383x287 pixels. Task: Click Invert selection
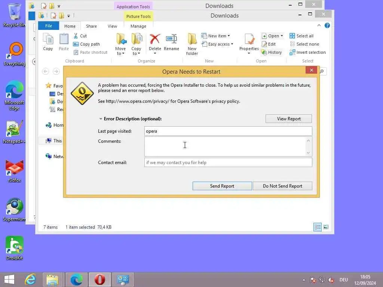pyautogui.click(x=307, y=52)
